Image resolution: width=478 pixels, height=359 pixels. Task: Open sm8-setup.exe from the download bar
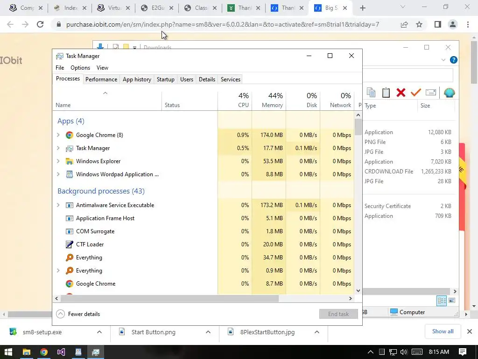pyautogui.click(x=42, y=332)
